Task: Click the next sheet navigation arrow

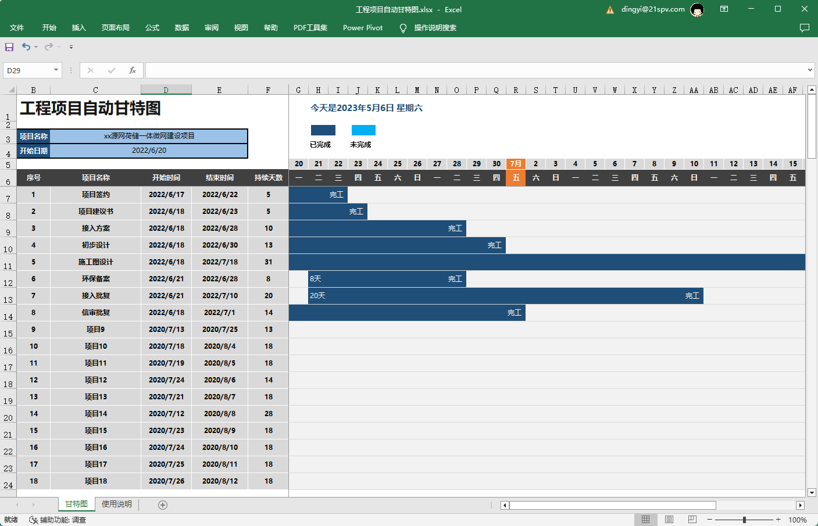Action: pos(33,505)
